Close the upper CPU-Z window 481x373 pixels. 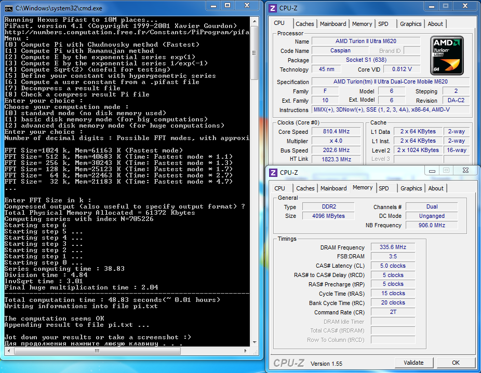pos(465,6)
